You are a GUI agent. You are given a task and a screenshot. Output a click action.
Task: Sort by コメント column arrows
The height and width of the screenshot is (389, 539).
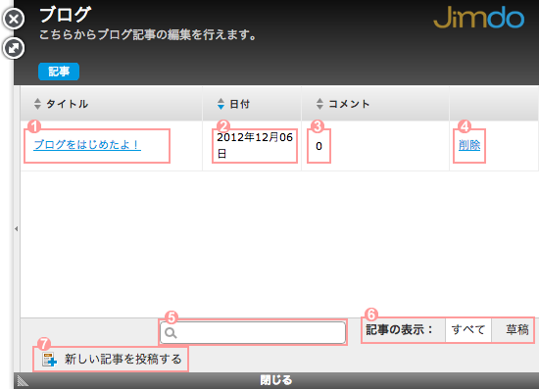(319, 104)
